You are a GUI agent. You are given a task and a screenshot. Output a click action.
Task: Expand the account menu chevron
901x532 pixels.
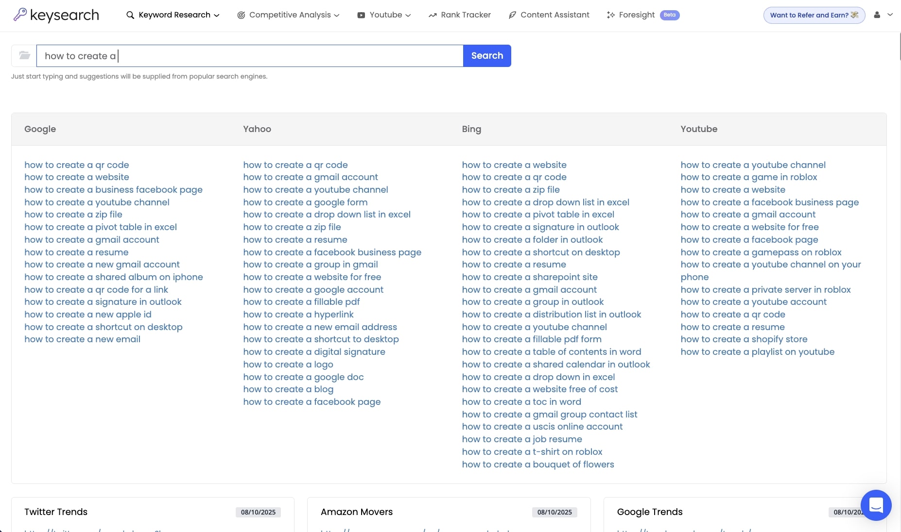[x=890, y=15]
